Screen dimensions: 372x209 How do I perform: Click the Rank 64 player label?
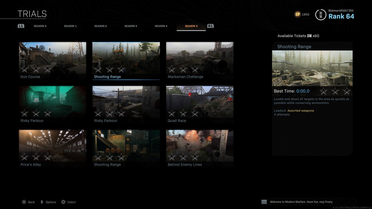pos(341,17)
